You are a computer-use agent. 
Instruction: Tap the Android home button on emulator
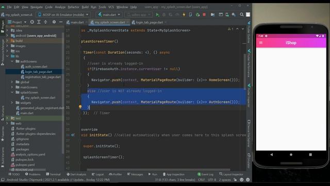(291, 154)
